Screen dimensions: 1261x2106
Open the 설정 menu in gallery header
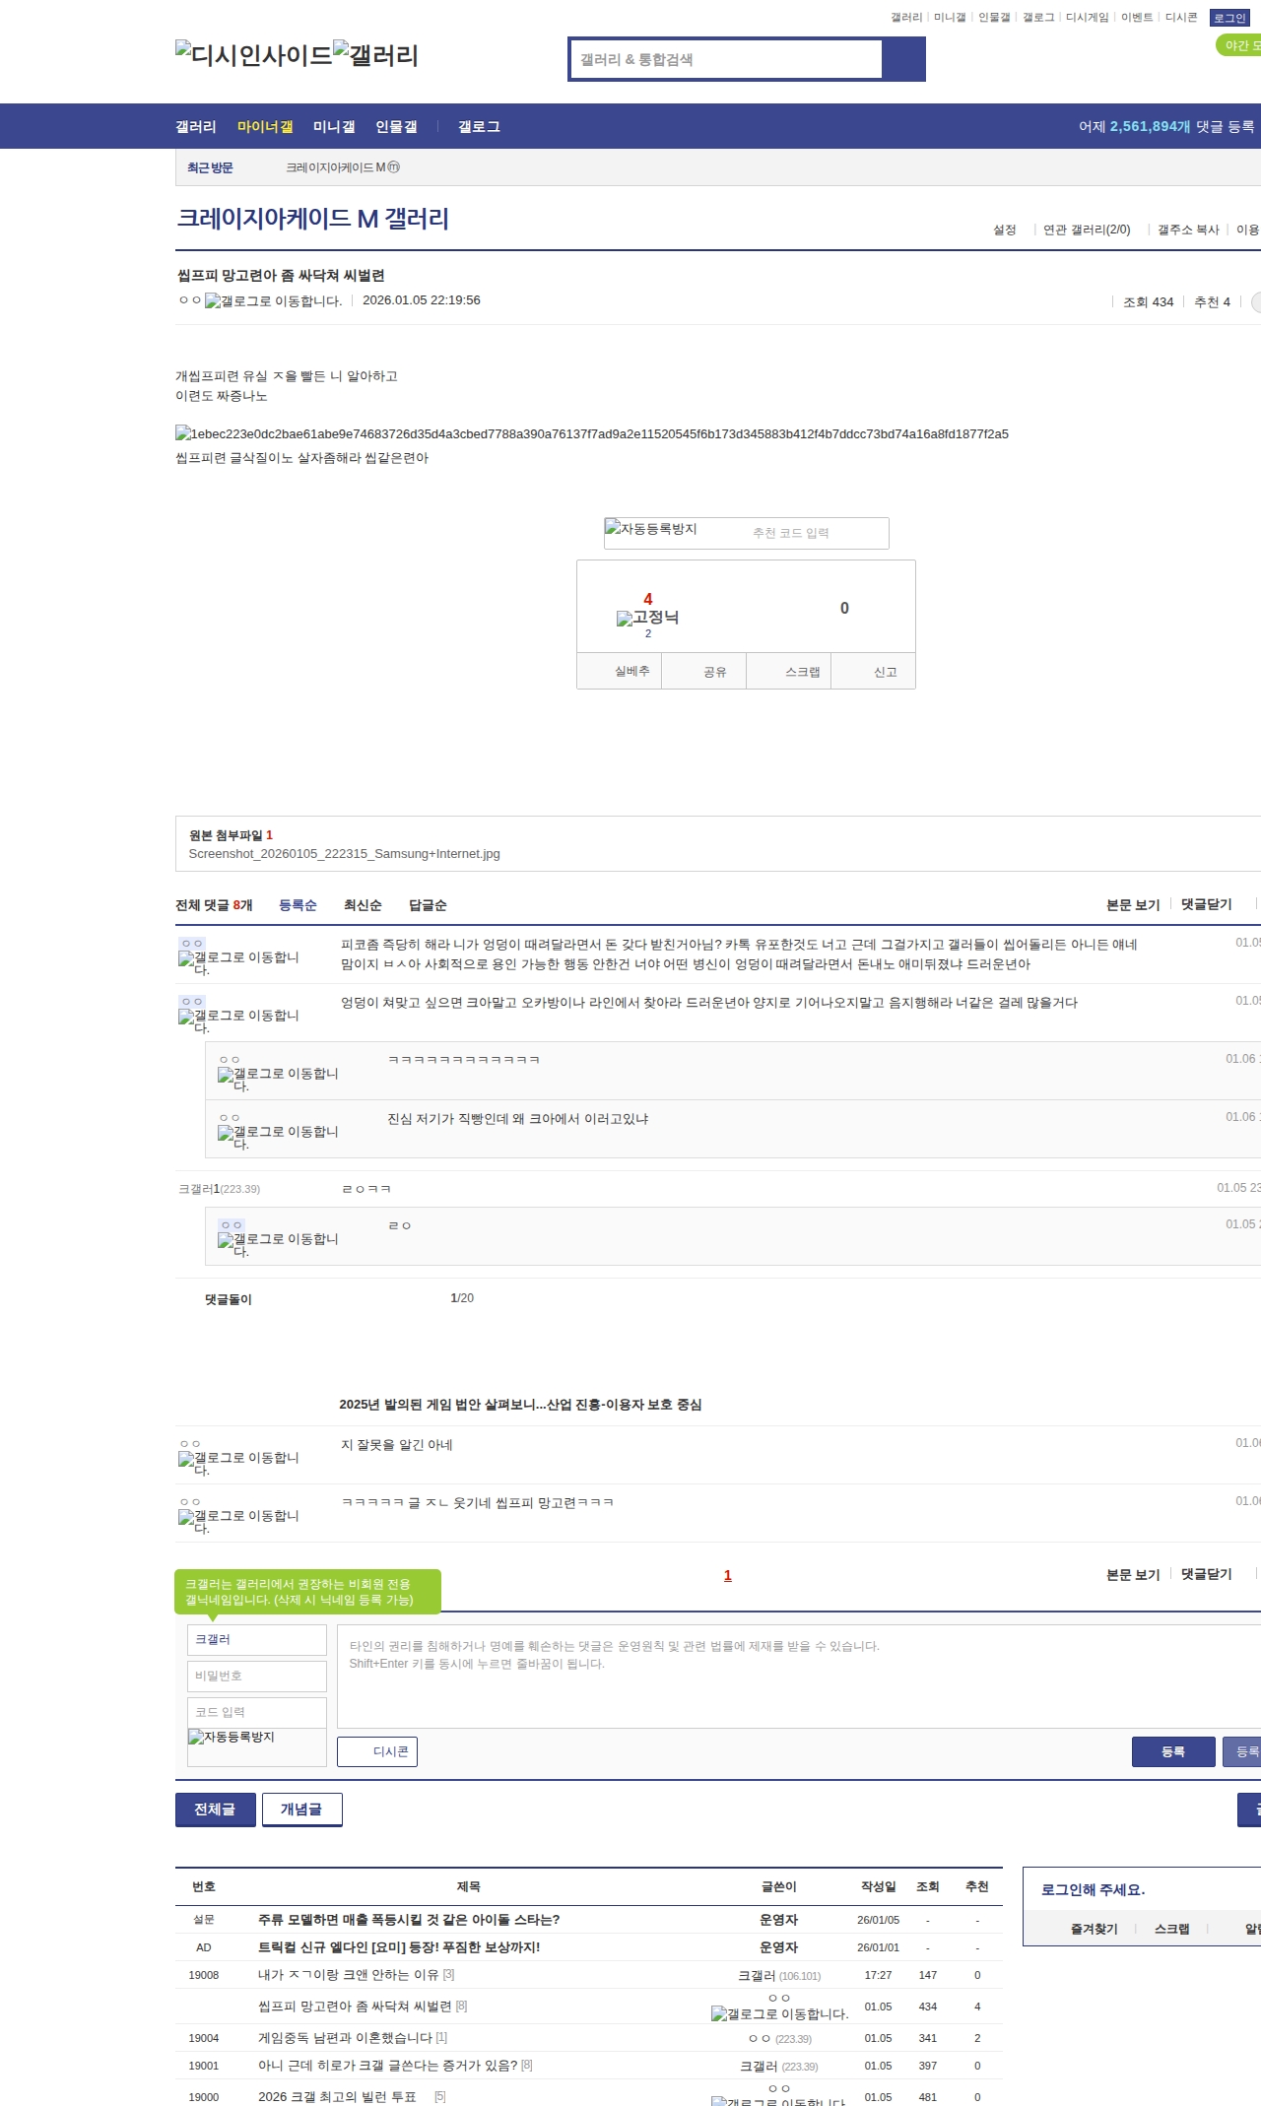point(1005,230)
